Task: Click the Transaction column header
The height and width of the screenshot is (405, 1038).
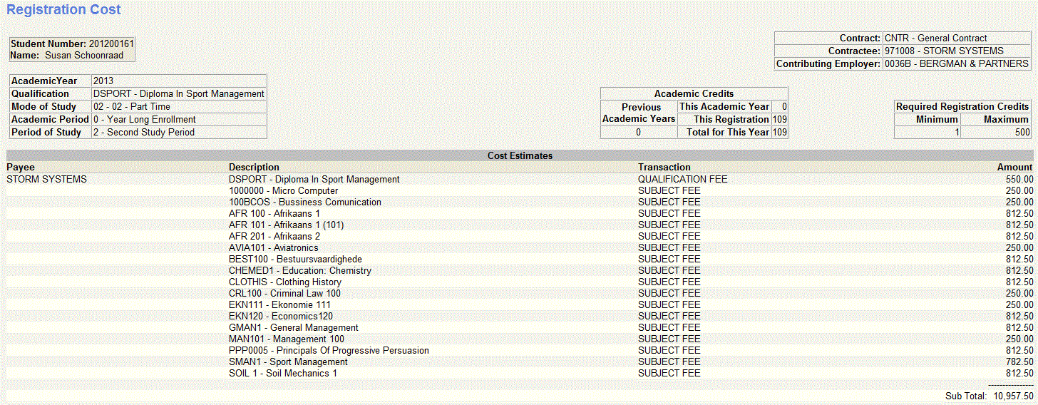Action: 664,168
